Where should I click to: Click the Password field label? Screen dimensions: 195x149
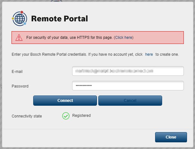(20, 86)
